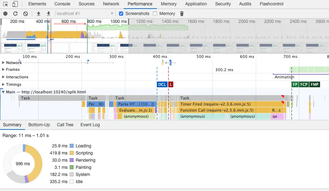Select the qe function bar
The width and height of the screenshot is (329, 191).
(x=277, y=116)
